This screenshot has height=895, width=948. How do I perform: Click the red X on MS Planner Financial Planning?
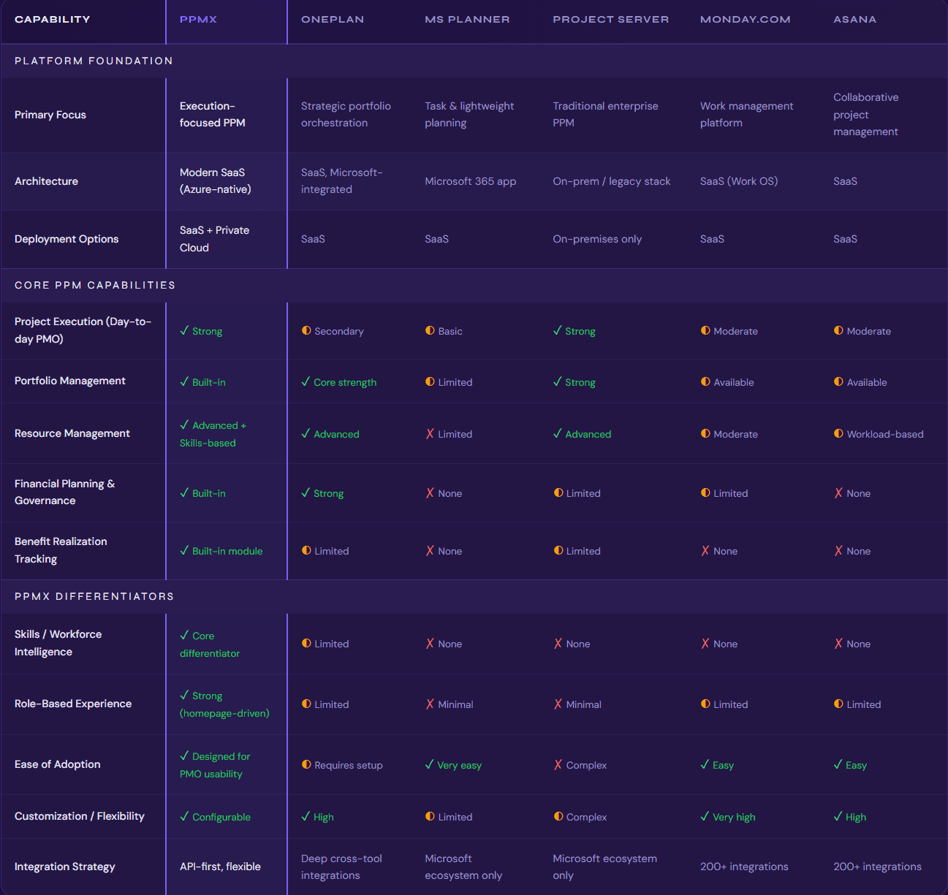(x=430, y=493)
